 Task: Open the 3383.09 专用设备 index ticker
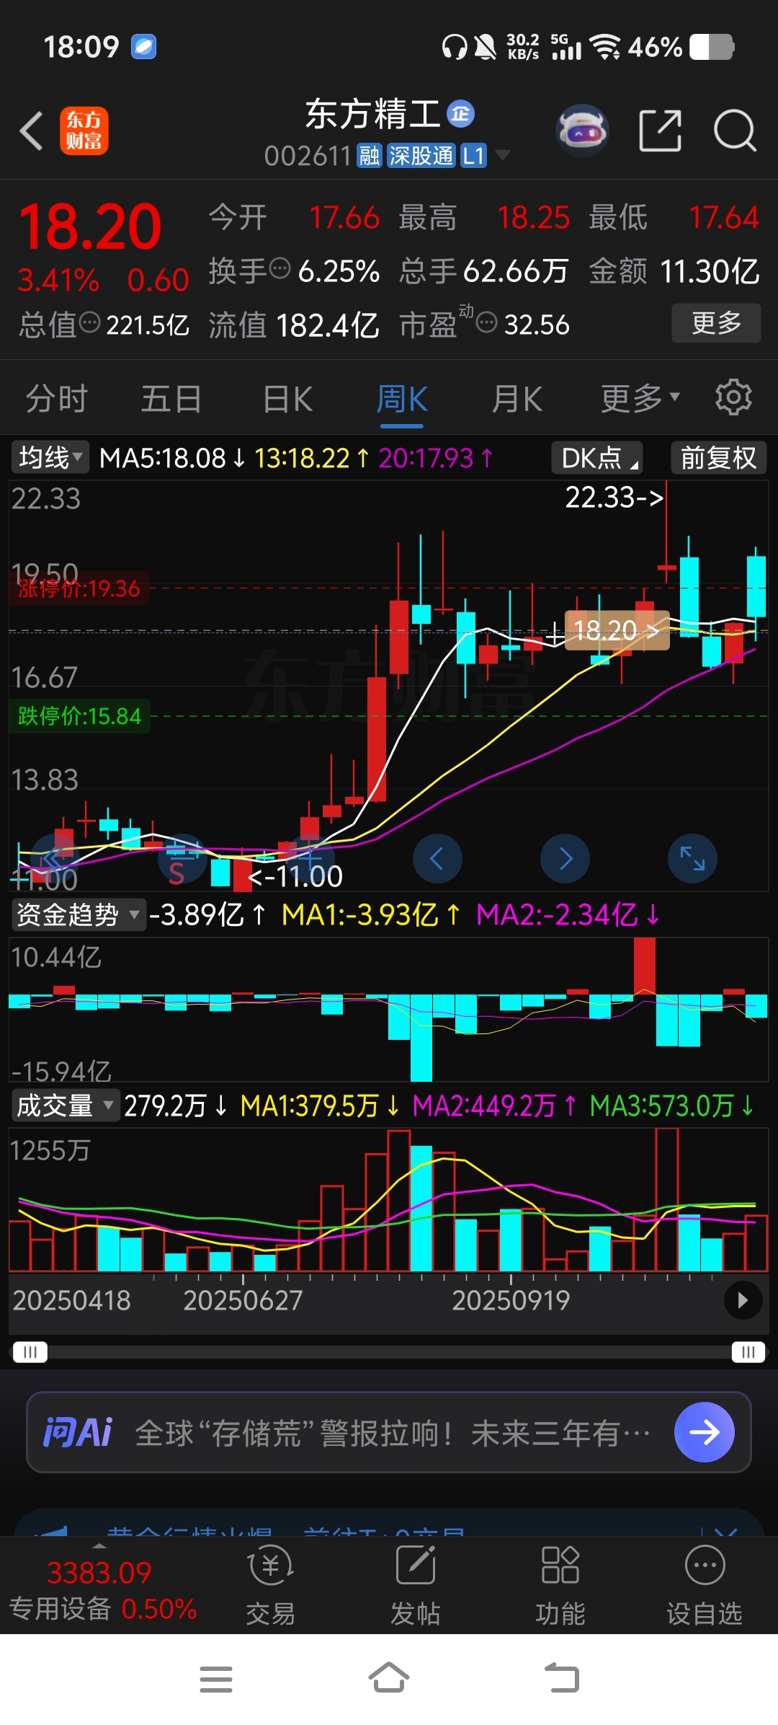[x=102, y=1589]
